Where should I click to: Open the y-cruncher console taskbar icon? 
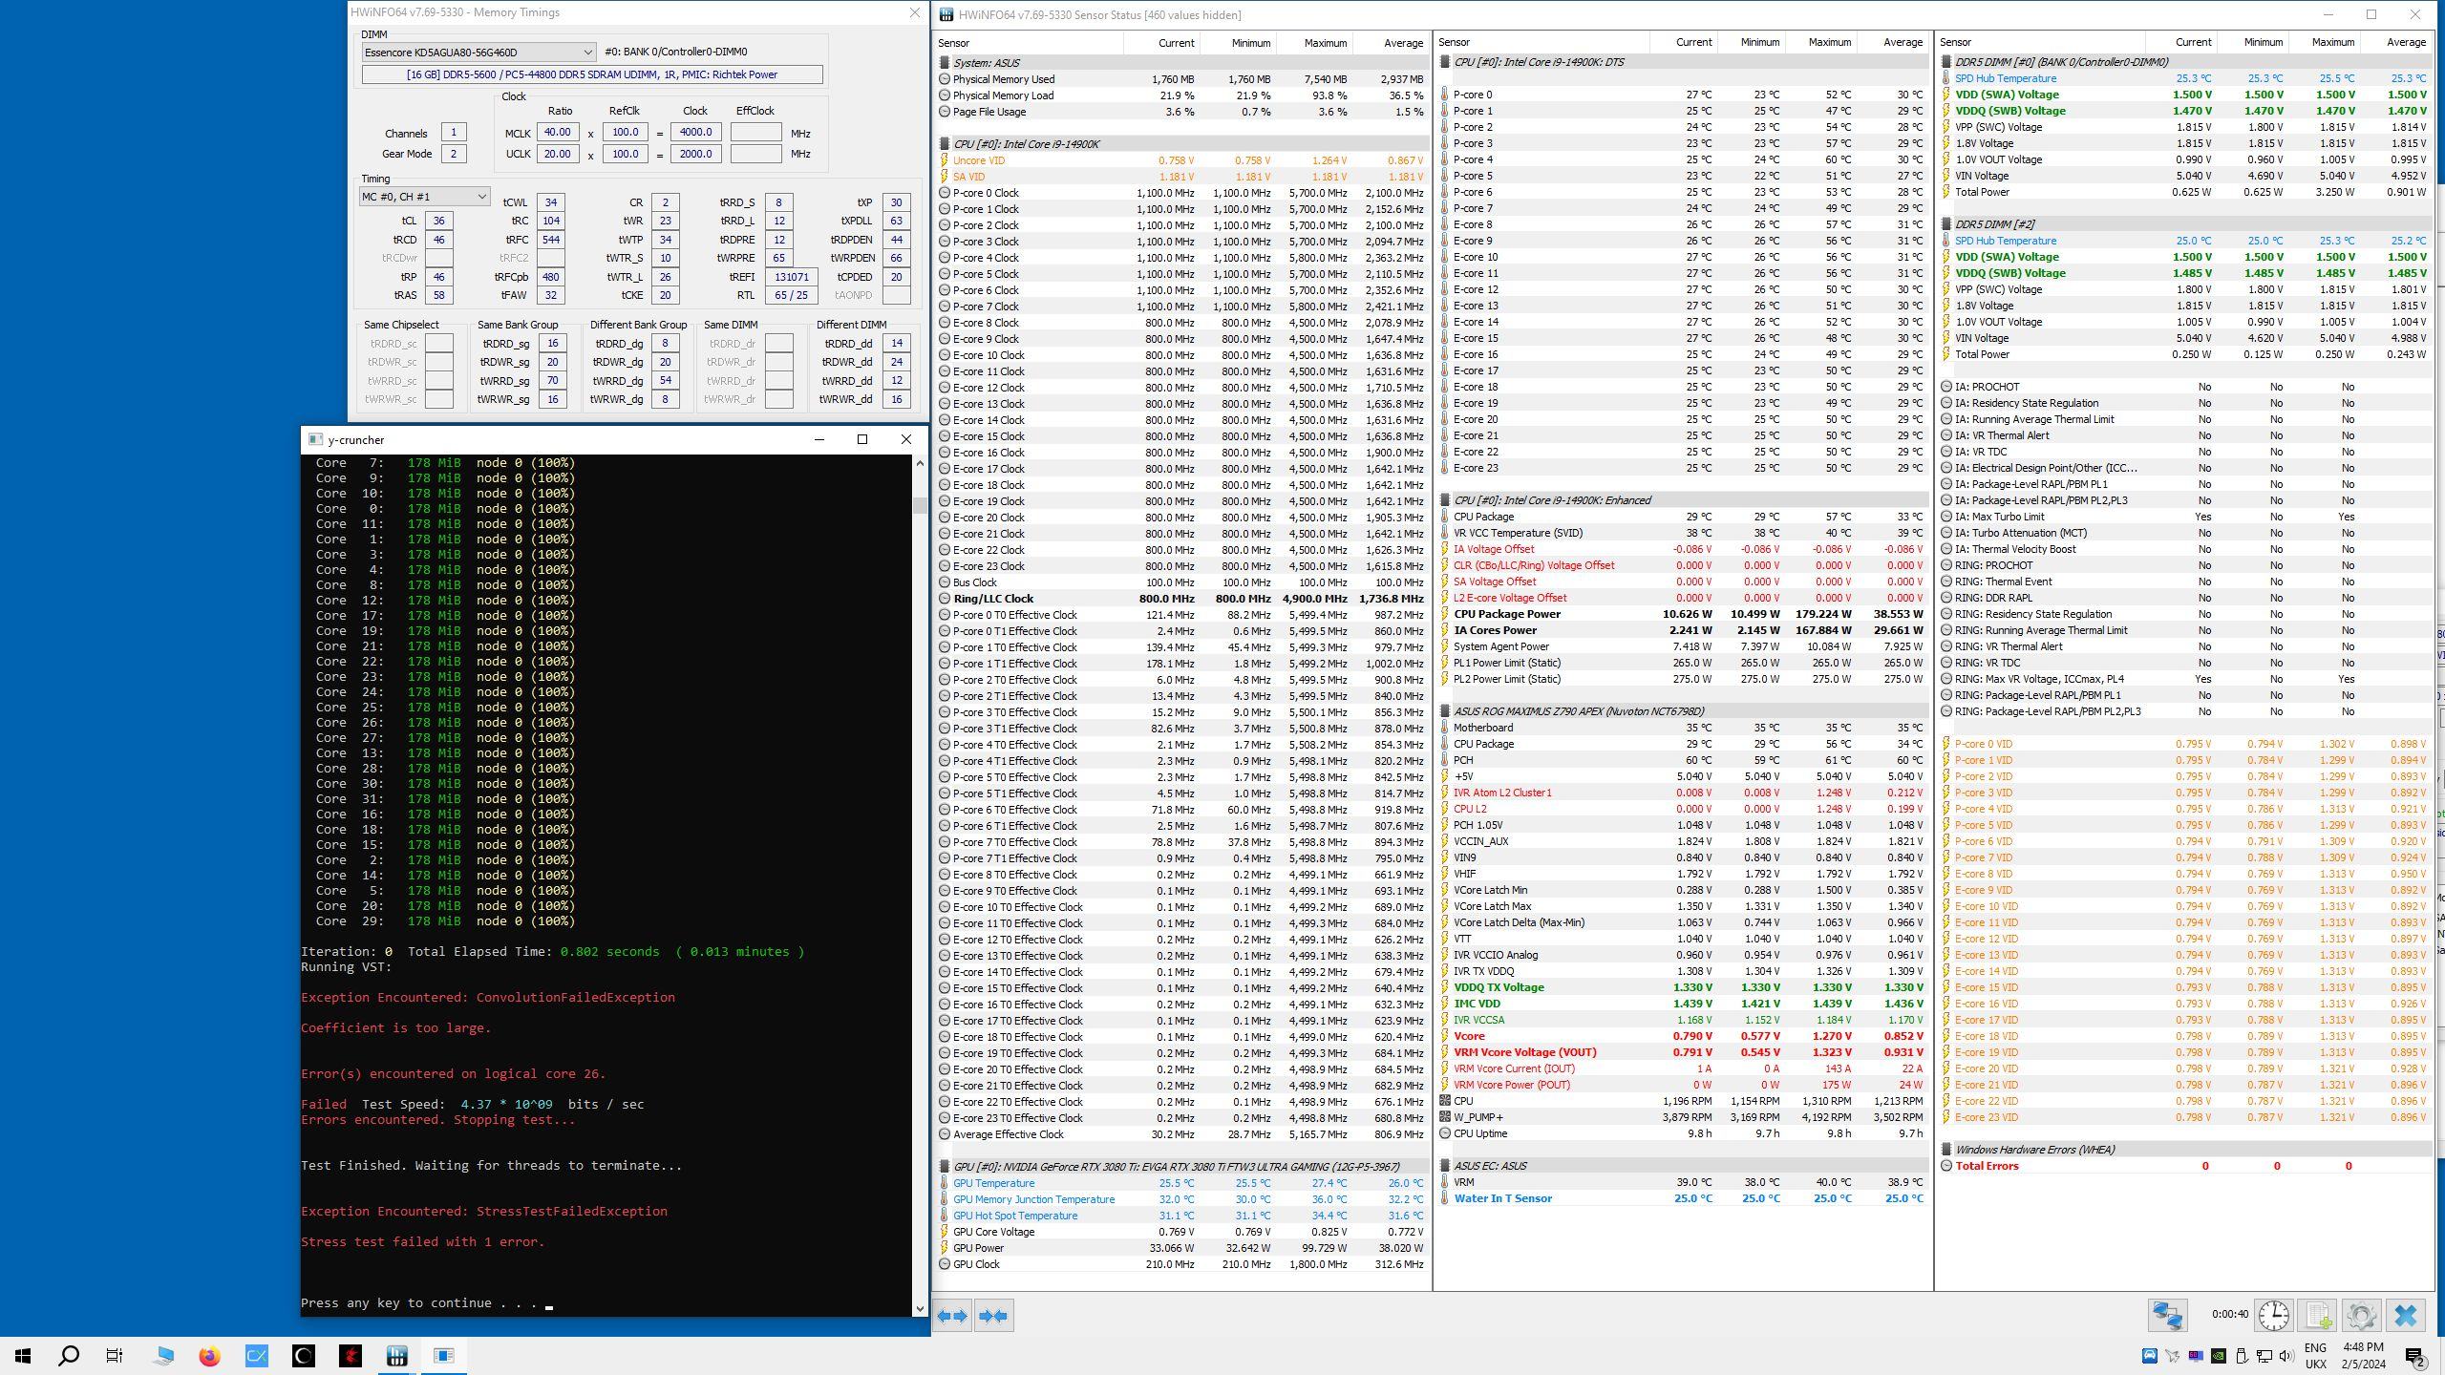tap(443, 1355)
